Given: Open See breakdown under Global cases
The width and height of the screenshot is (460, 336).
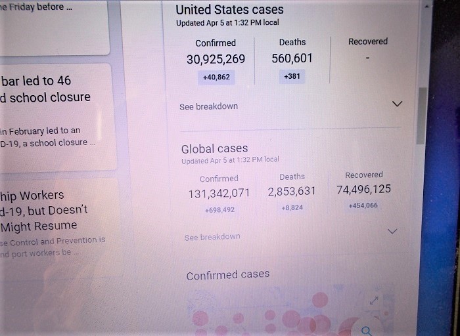Looking at the screenshot, I should (x=212, y=237).
